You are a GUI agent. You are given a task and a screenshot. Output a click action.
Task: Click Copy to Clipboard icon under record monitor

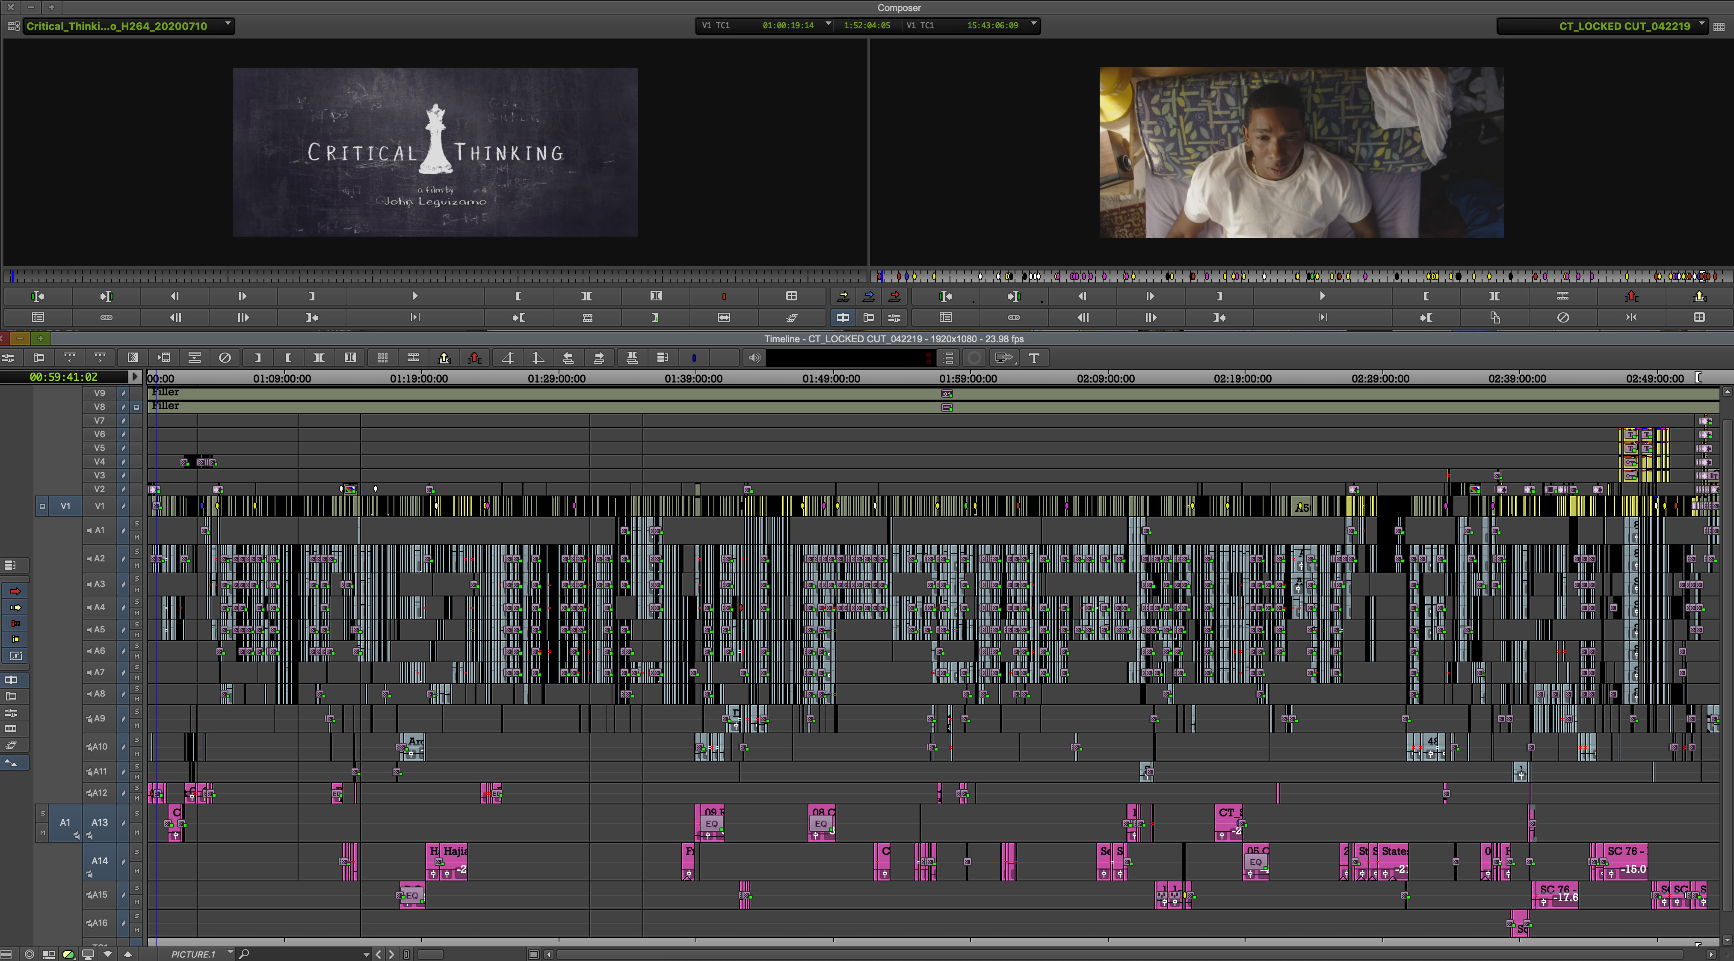[x=1494, y=317]
